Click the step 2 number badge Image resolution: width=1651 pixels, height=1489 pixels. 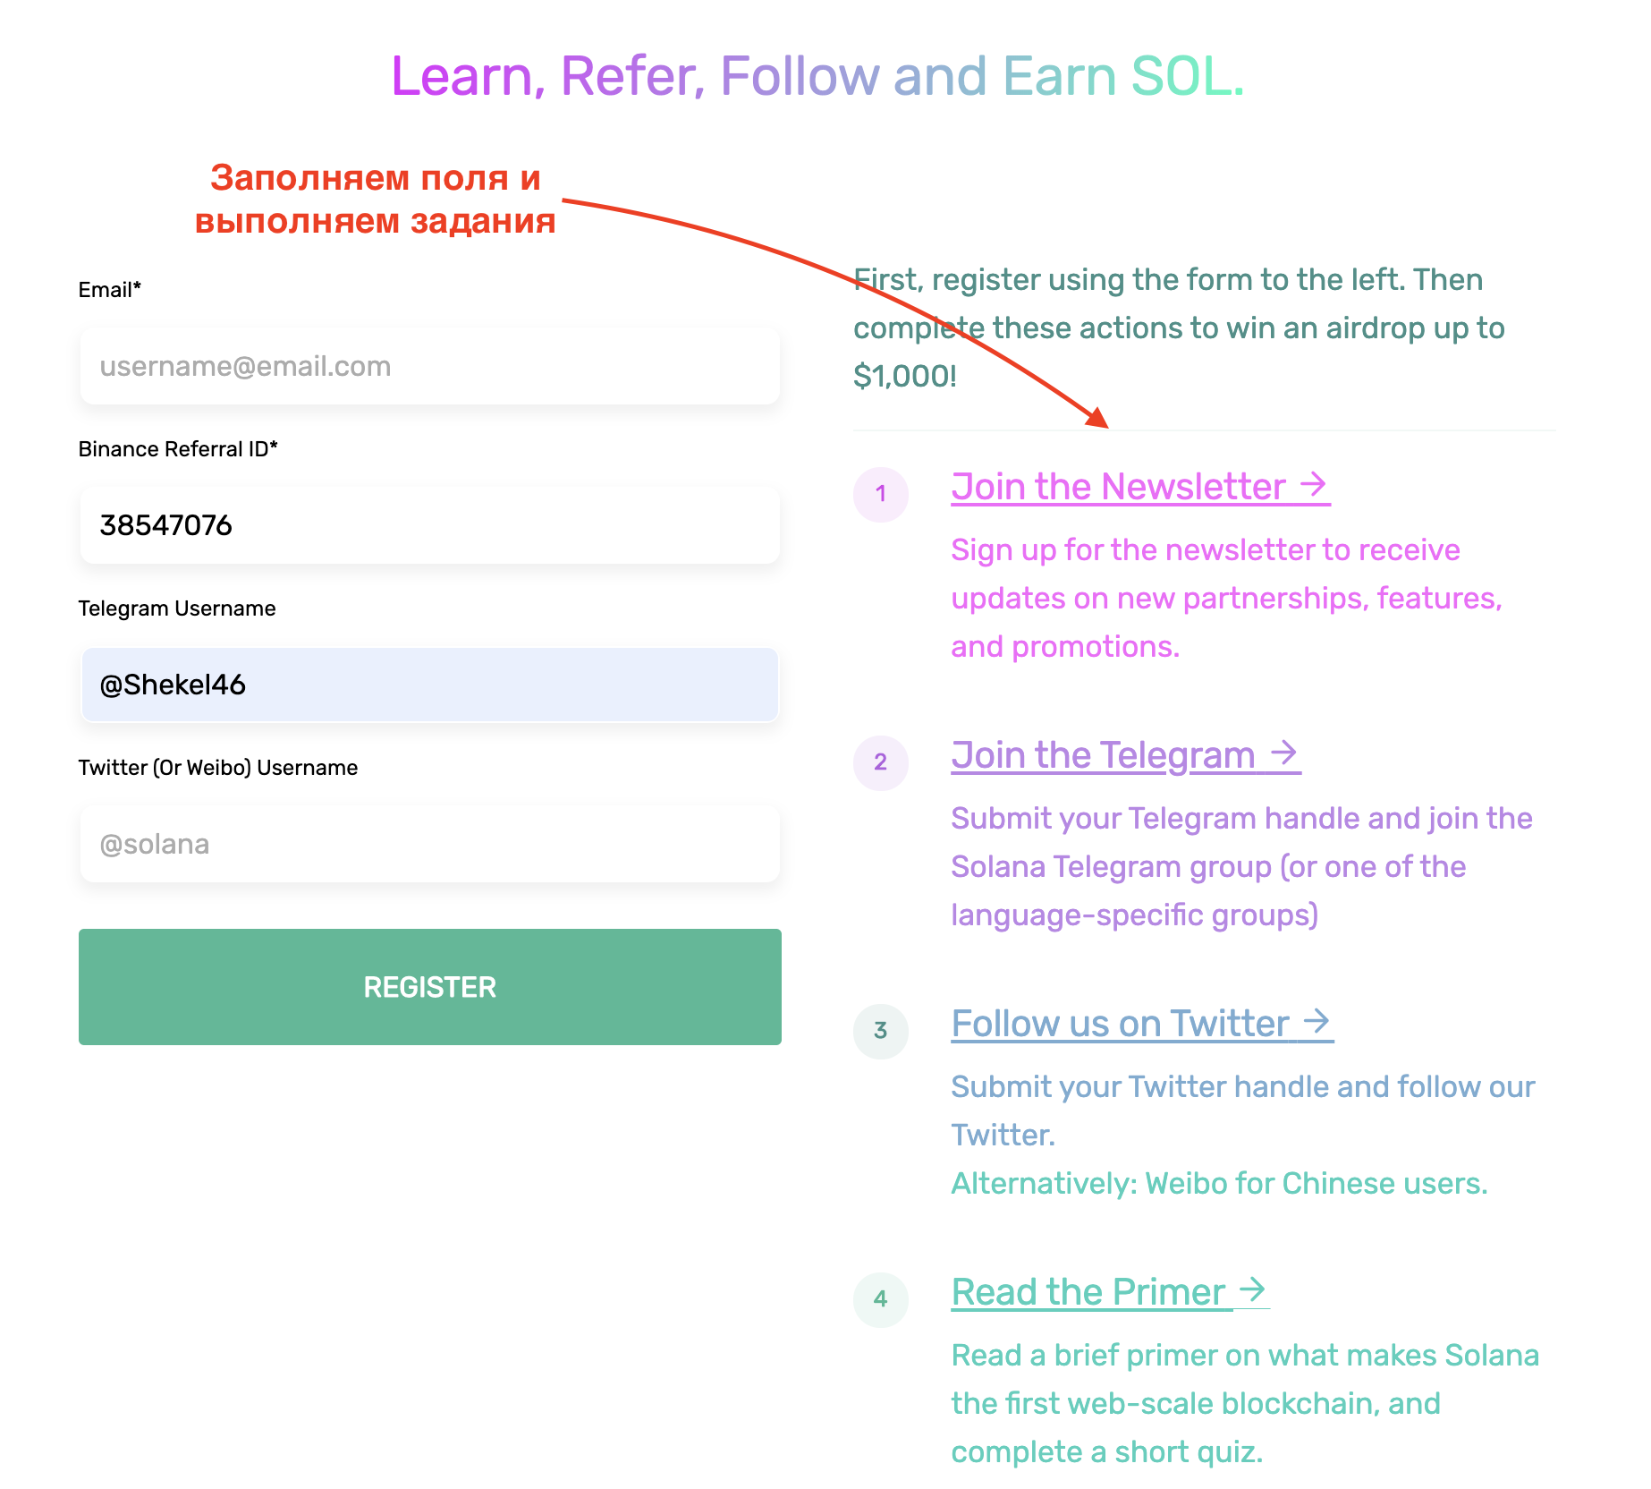[881, 762]
